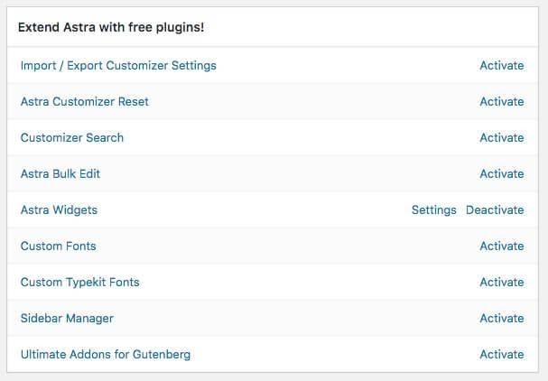Image resolution: width=548 pixels, height=381 pixels.
Task: Open the Customizer Search plugin link
Action: point(72,137)
